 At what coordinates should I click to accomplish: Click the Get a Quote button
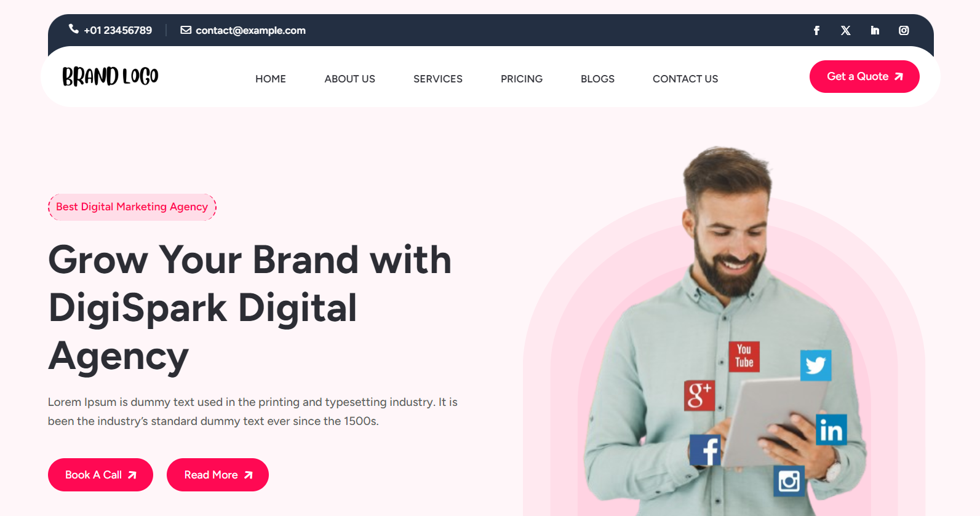(x=864, y=76)
